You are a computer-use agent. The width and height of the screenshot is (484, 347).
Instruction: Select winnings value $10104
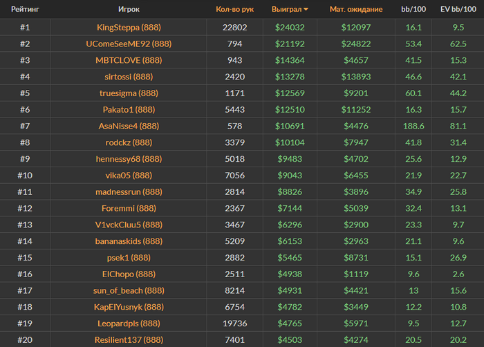click(x=290, y=142)
